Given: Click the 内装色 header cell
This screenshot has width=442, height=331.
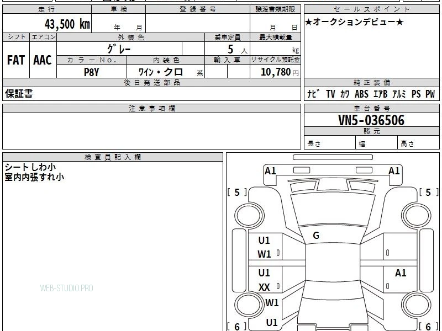Looking at the screenshot, I should click(166, 60).
